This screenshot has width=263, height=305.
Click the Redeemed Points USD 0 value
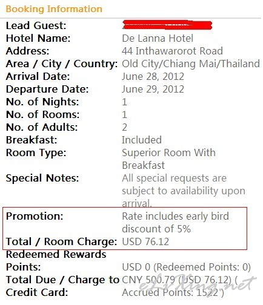(x=186, y=267)
